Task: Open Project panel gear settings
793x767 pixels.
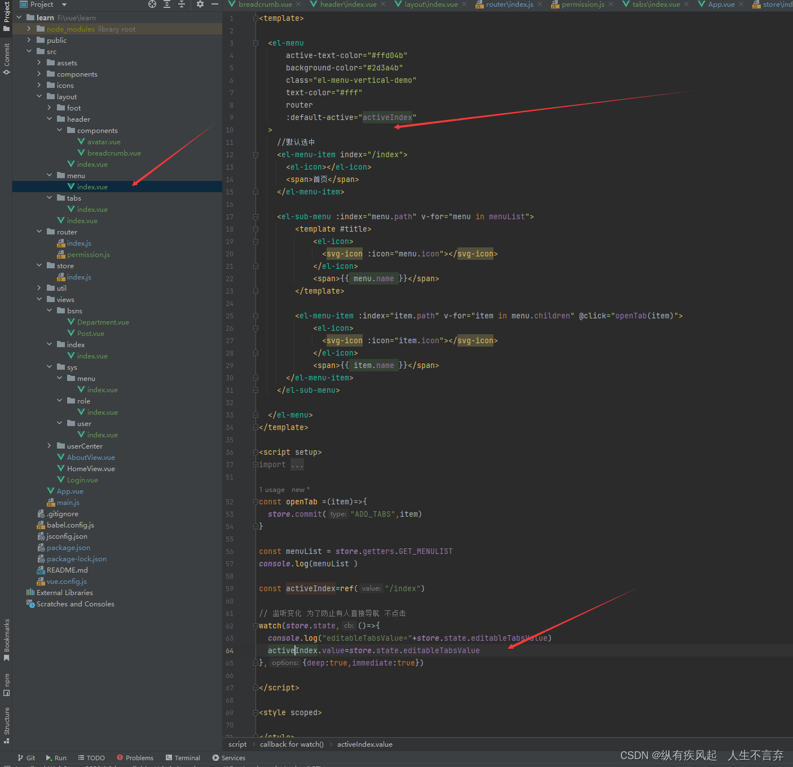Action: [x=200, y=4]
